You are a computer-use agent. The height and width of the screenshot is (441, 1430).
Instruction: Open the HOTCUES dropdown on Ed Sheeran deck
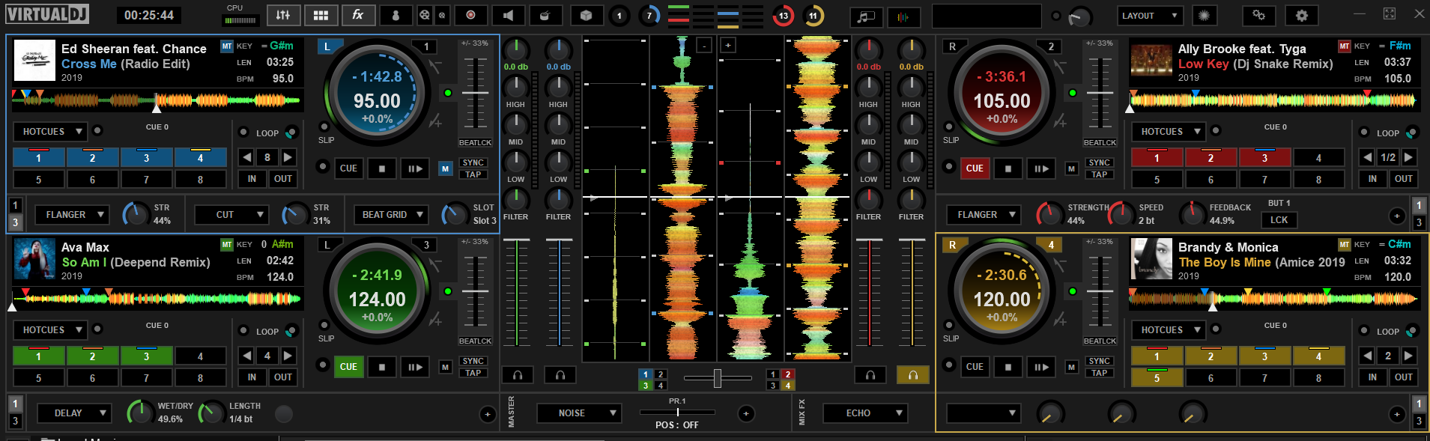click(51, 132)
